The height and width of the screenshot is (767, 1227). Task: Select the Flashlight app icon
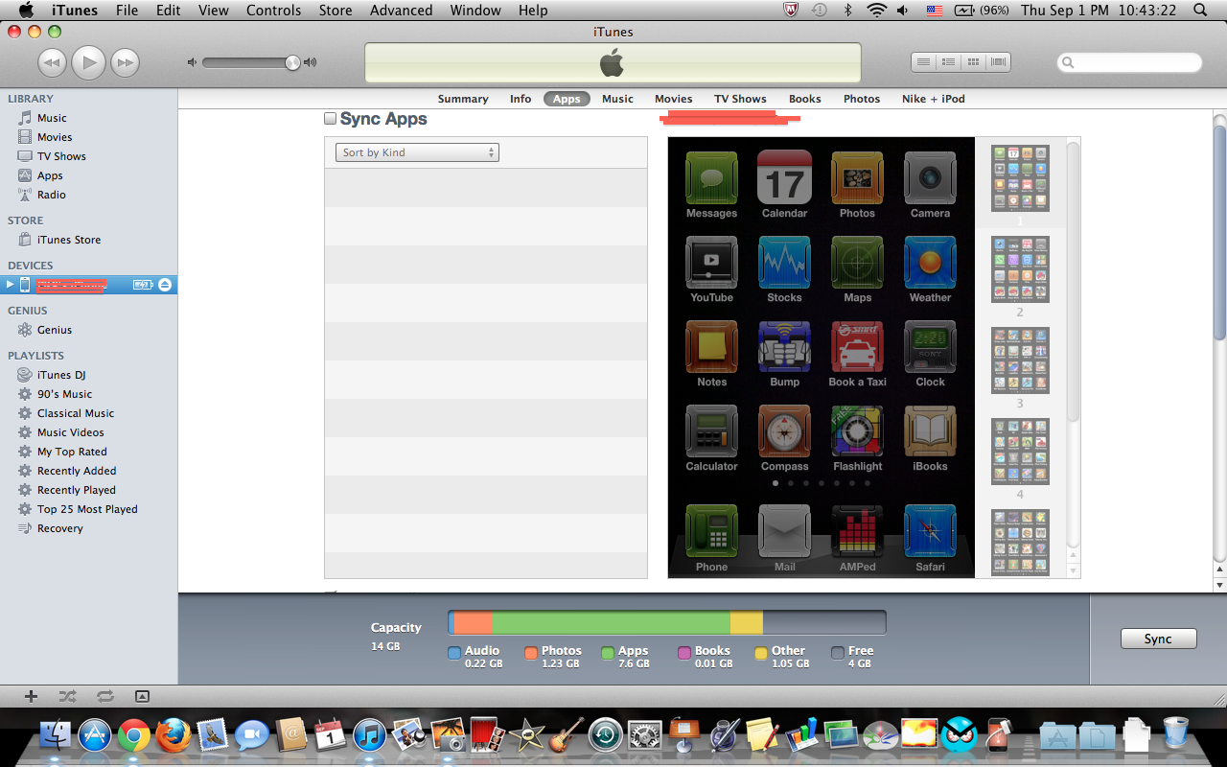(x=857, y=430)
